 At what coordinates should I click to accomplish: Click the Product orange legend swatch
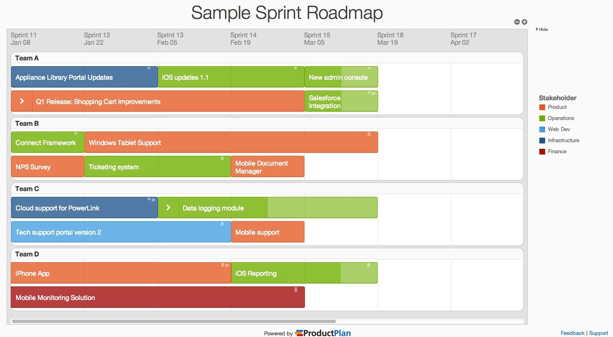click(542, 107)
